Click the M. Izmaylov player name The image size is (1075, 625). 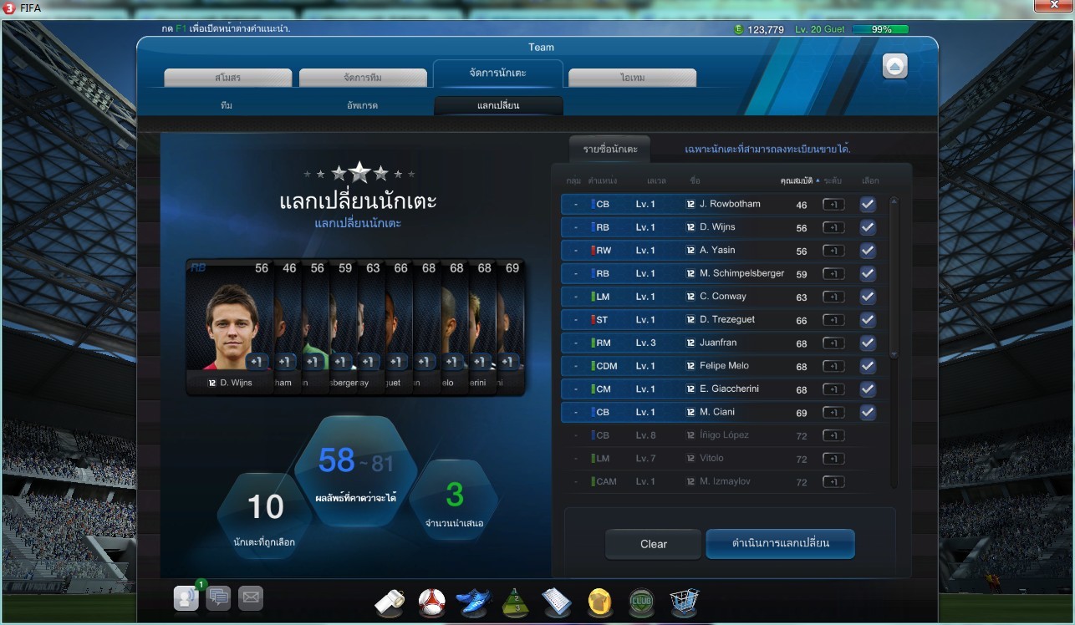click(x=726, y=482)
